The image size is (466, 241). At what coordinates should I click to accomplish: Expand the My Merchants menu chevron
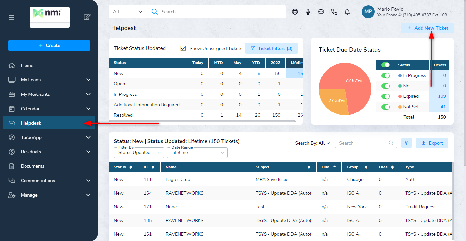(88, 94)
